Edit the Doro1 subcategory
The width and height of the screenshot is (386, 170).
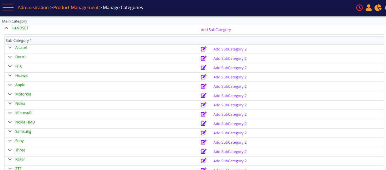click(204, 58)
